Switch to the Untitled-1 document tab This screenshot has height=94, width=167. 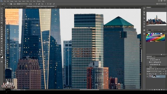(14, 6)
